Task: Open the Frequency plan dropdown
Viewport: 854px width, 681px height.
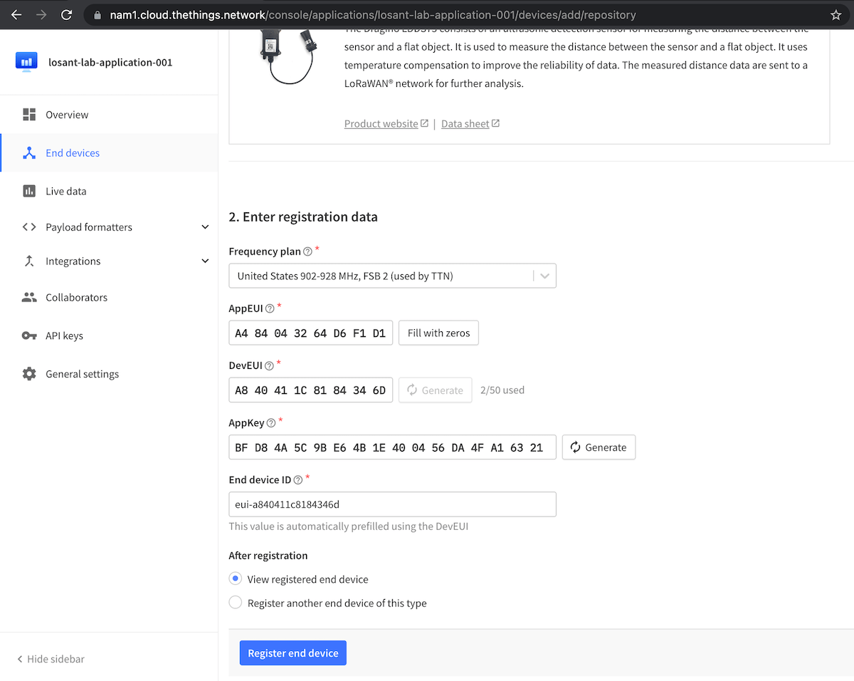Action: (392, 276)
